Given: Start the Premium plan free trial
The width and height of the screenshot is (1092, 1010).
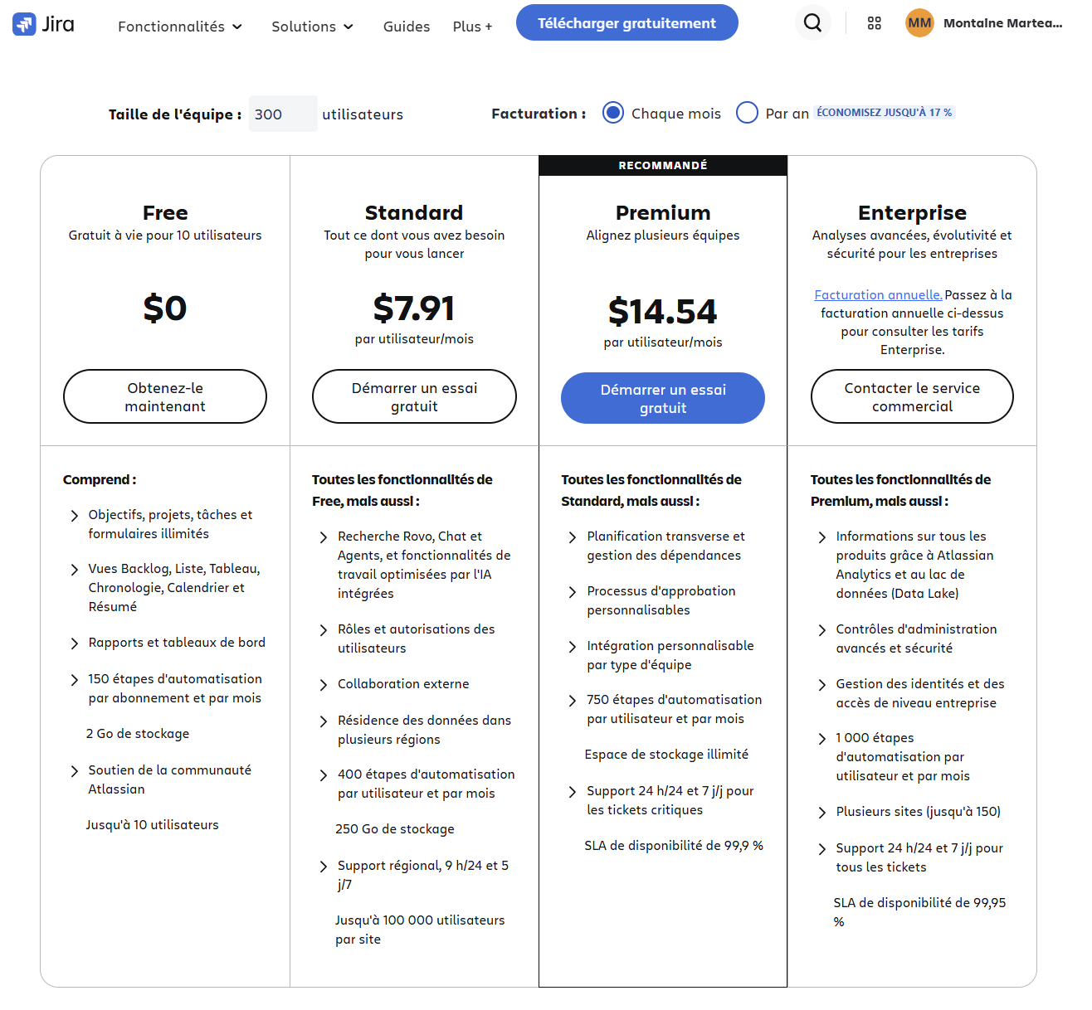Looking at the screenshot, I should [663, 398].
